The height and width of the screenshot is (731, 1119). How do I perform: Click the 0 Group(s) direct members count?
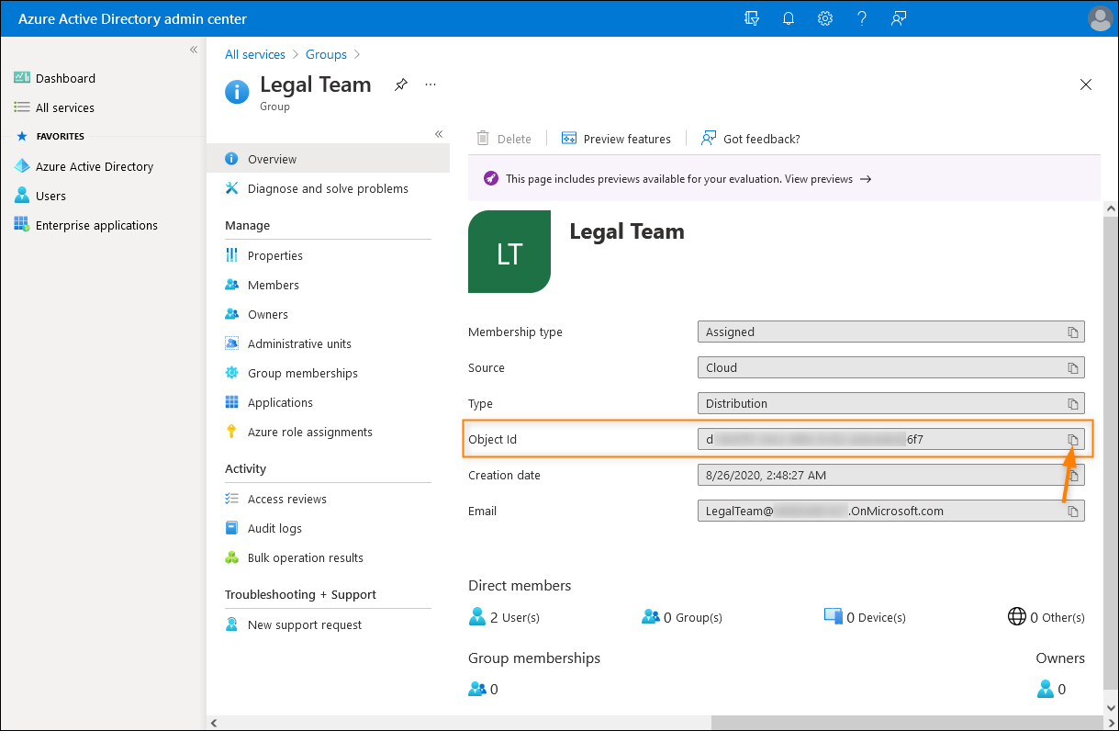(682, 617)
